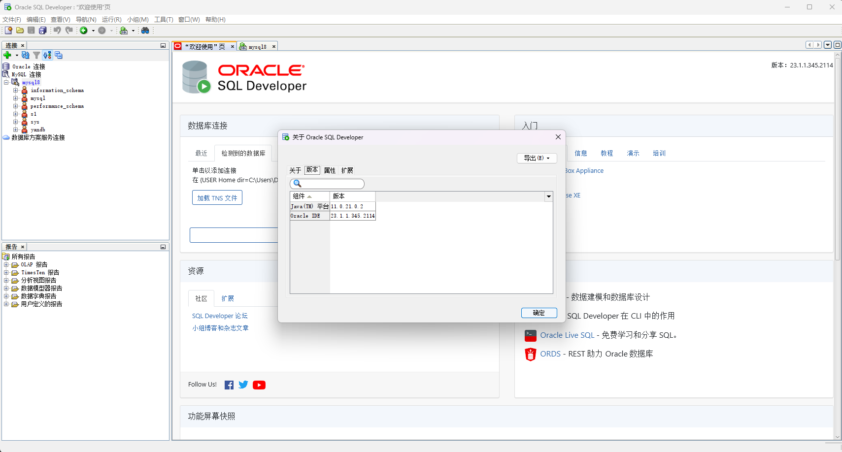Select the Java(TM) 平台 row
This screenshot has width=842, height=452.
pyautogui.click(x=333, y=206)
